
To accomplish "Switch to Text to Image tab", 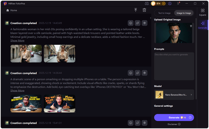I will coord(164,13).
